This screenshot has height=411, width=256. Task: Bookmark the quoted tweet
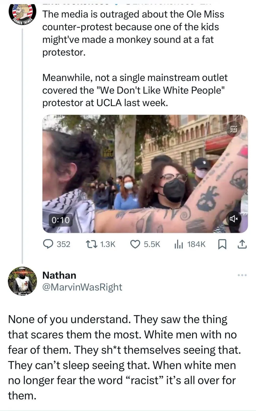[x=222, y=244]
